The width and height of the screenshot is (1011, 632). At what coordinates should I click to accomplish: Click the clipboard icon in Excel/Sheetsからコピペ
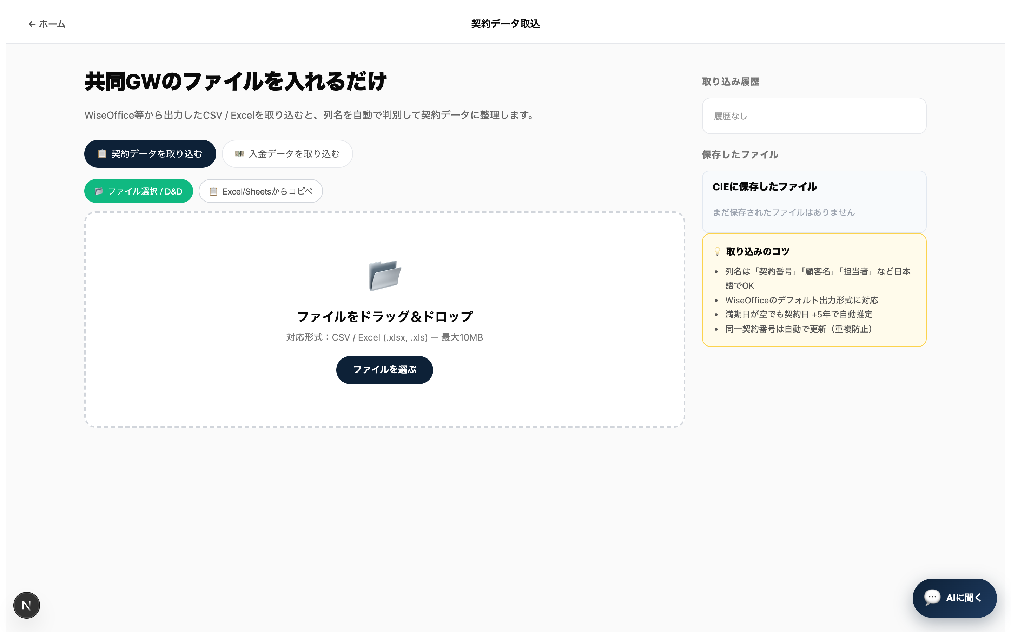213,191
